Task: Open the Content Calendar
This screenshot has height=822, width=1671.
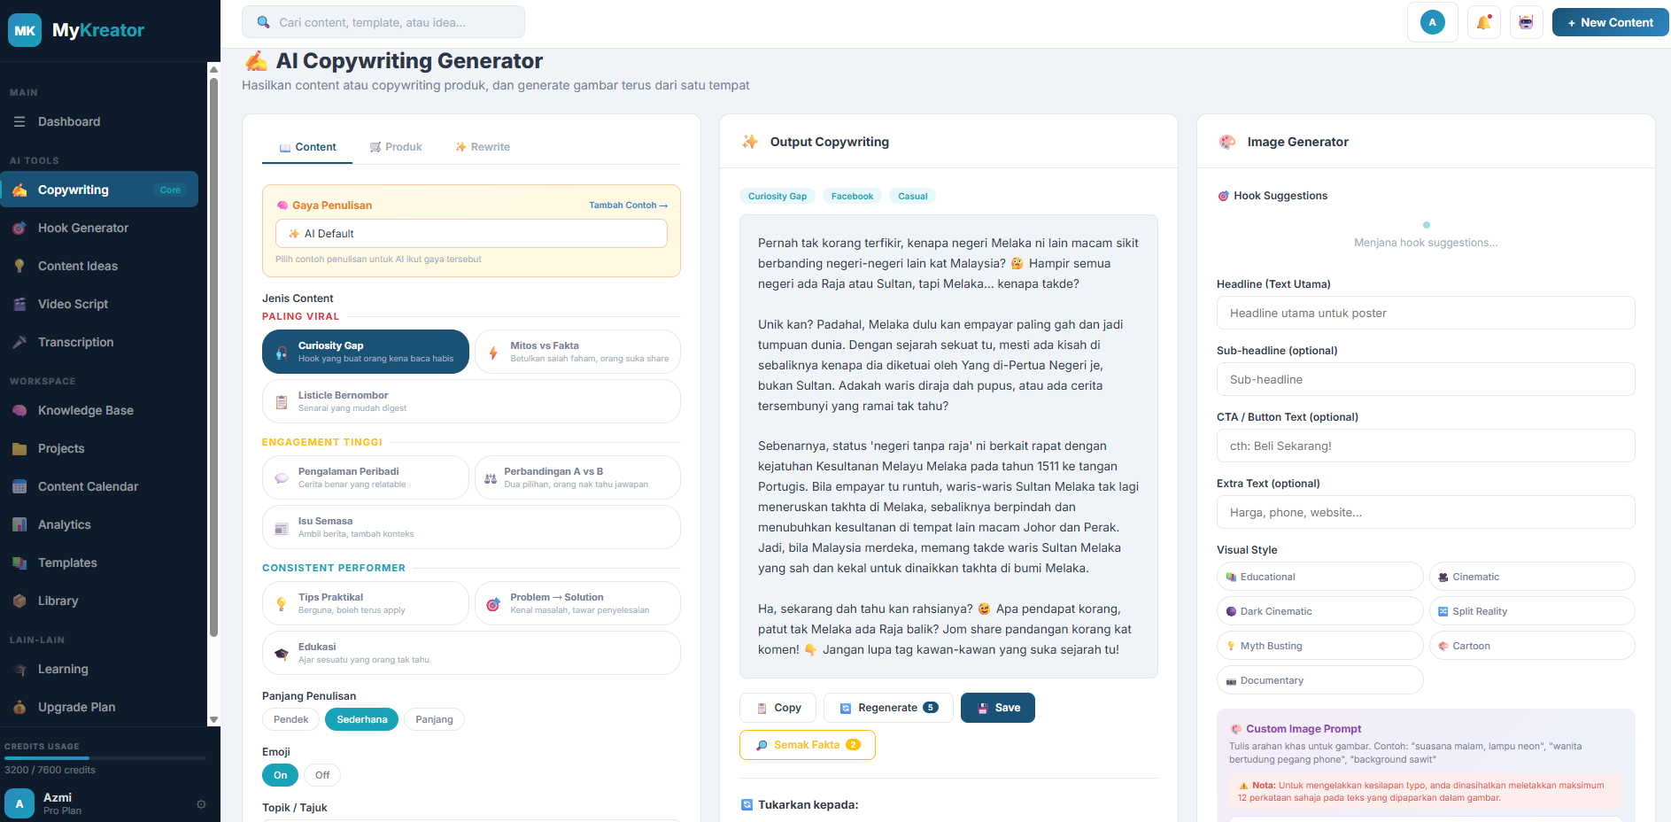Action: 88,486
